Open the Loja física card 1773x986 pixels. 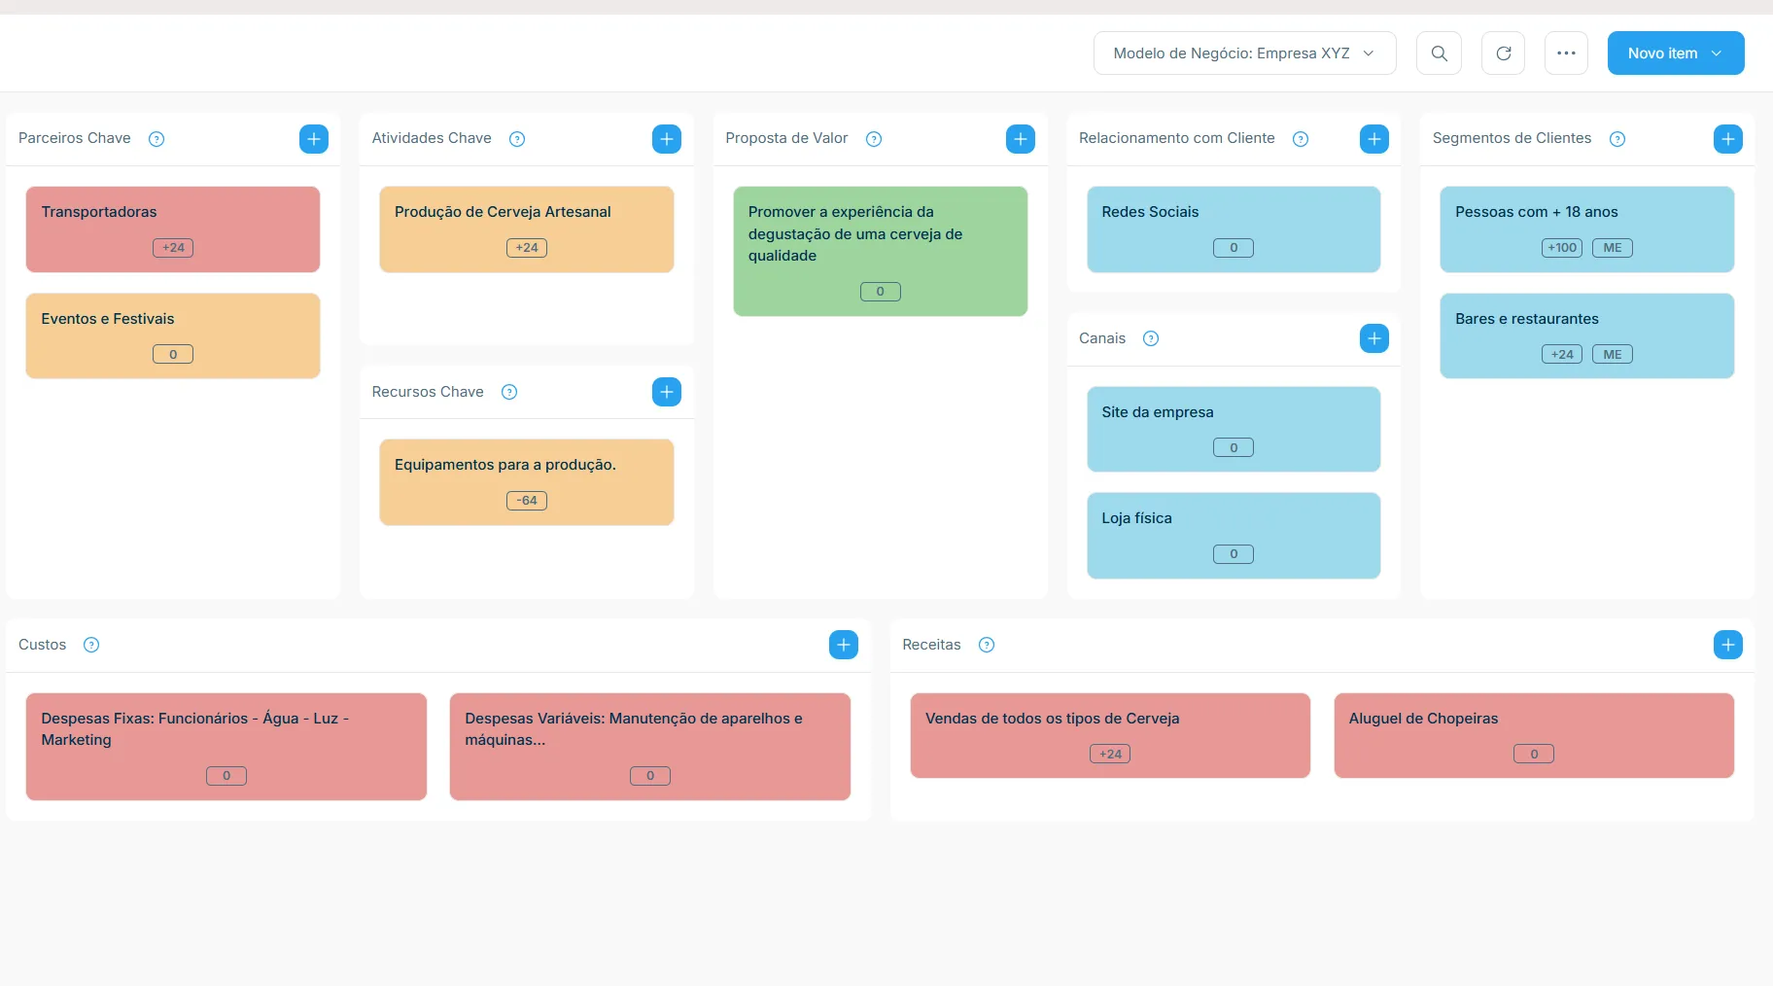[x=1234, y=536]
